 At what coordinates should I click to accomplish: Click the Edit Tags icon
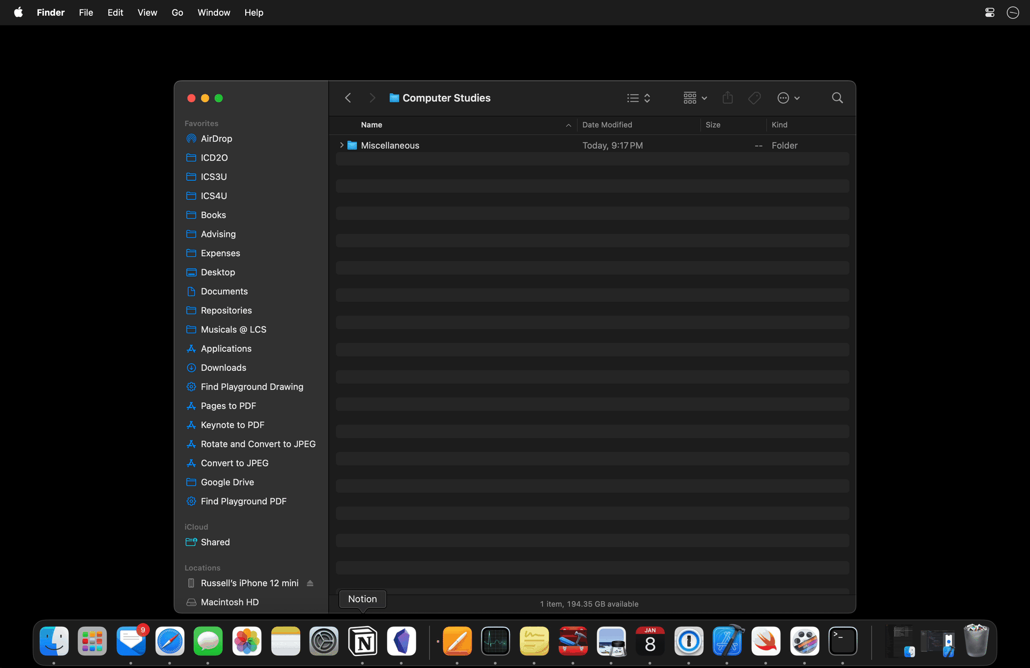(x=754, y=98)
